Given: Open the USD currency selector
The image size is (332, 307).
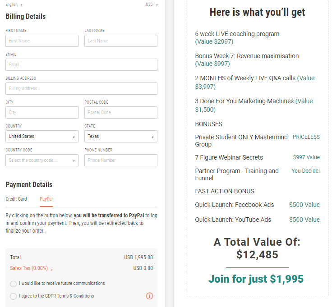Looking at the screenshot, I should [152, 5].
